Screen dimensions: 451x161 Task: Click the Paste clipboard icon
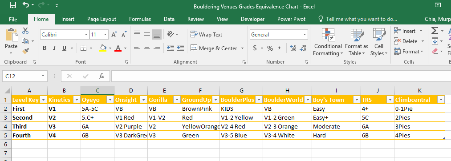(x=11, y=35)
